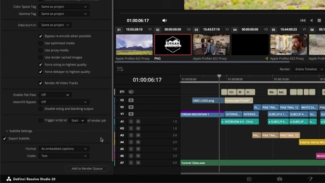Image resolution: width=325 pixels, height=183 pixels.
Task: Click the render settings vertical scrollbar
Action: (113, 80)
